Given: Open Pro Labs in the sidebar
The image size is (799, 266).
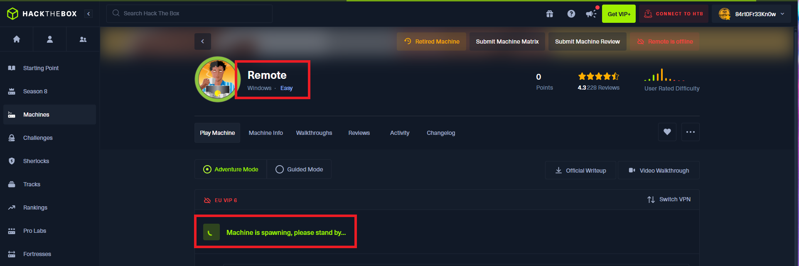Looking at the screenshot, I should pyautogui.click(x=49, y=231).
